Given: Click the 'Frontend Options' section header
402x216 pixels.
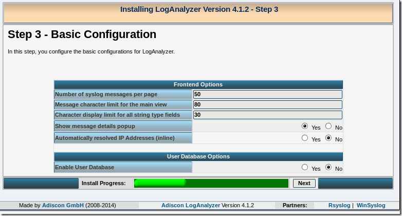Looking at the screenshot, I should 198,84.
